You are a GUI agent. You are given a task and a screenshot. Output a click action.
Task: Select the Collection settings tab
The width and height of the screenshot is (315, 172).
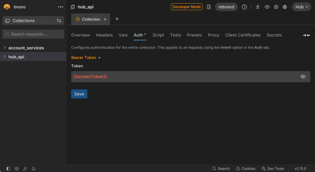(x=91, y=19)
